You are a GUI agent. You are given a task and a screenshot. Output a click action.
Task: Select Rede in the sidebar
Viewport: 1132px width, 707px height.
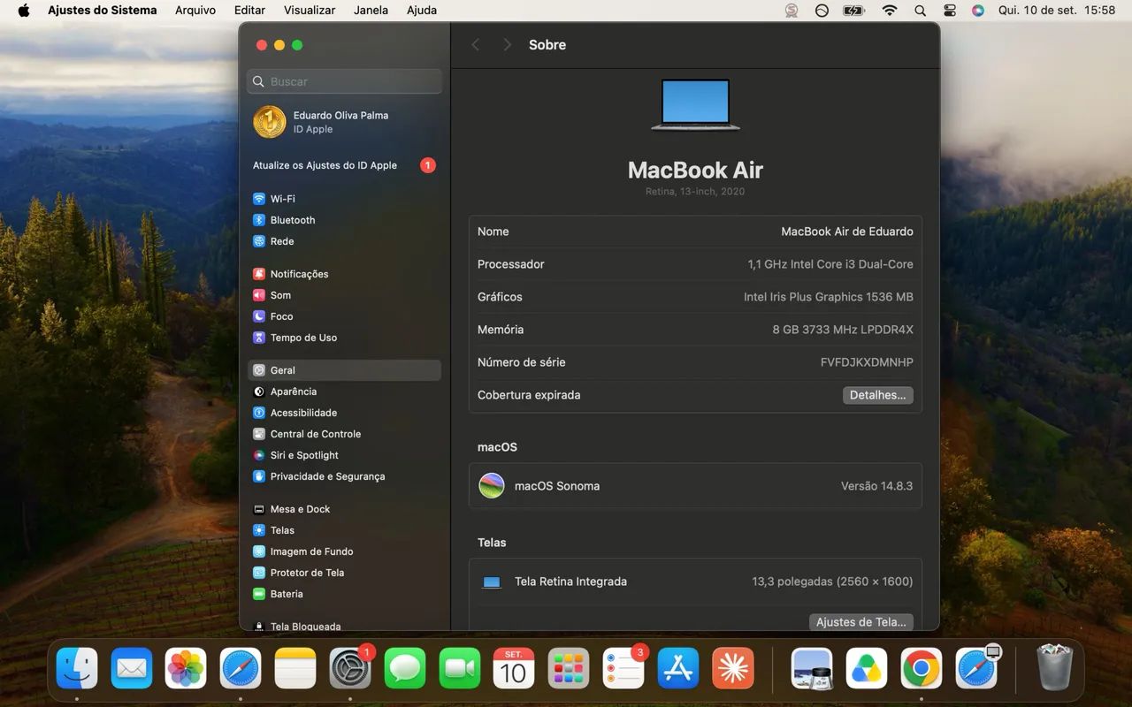coord(344,241)
